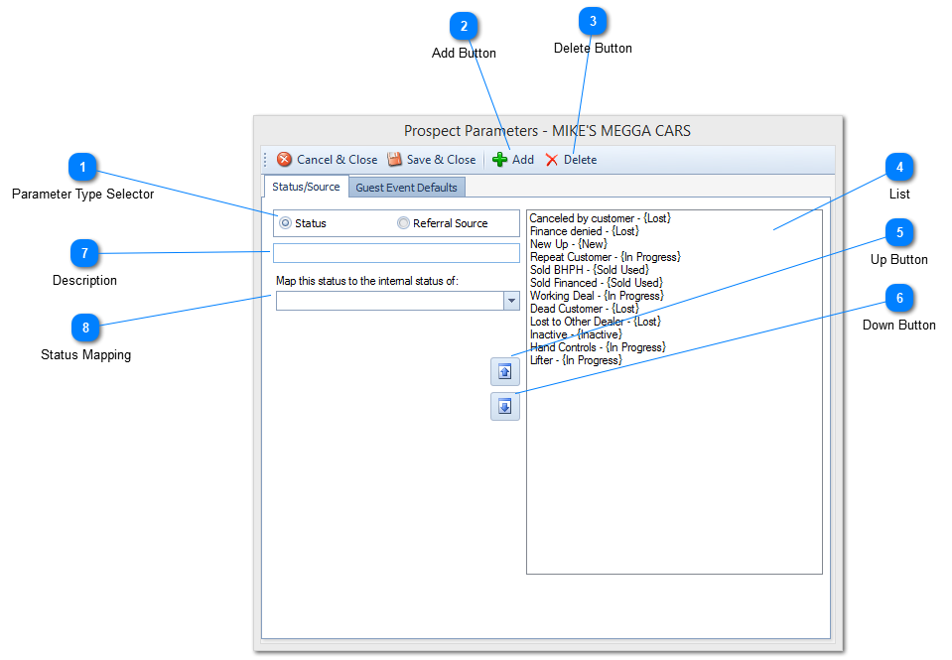Image resolution: width=952 pixels, height=660 pixels.
Task: Move selected item up with Up arrow button
Action: [505, 371]
